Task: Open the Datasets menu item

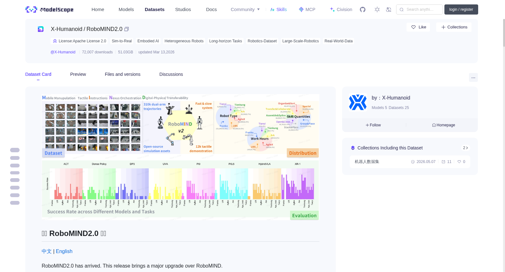Action: point(155,9)
